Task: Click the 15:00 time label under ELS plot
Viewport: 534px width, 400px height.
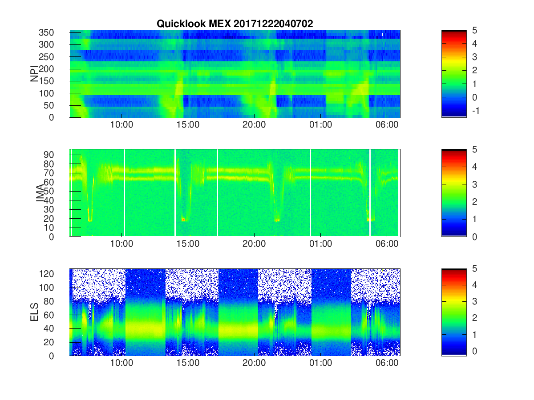Action: 188,363
